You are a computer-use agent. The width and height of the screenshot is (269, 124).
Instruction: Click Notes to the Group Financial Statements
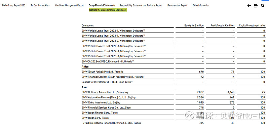(108, 10)
